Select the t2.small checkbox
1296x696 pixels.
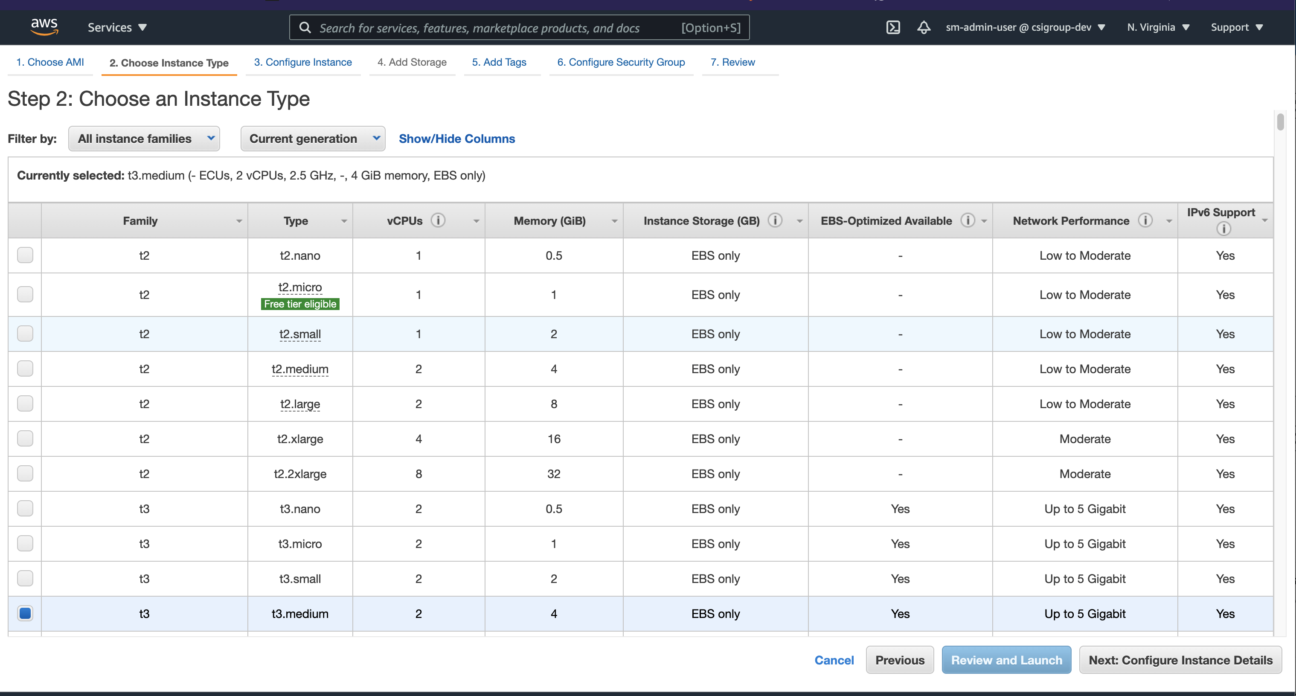[x=25, y=333]
